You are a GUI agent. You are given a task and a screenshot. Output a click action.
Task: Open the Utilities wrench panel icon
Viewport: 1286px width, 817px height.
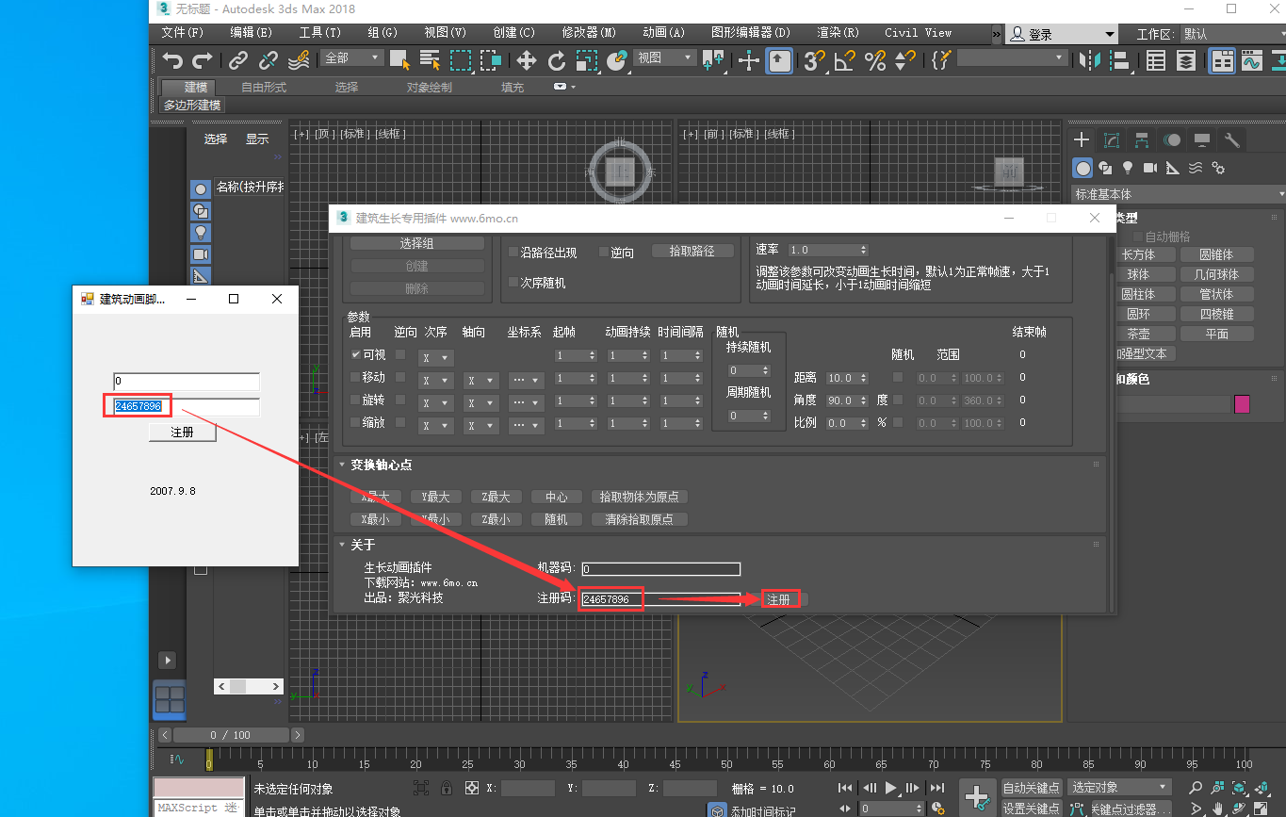(1232, 139)
